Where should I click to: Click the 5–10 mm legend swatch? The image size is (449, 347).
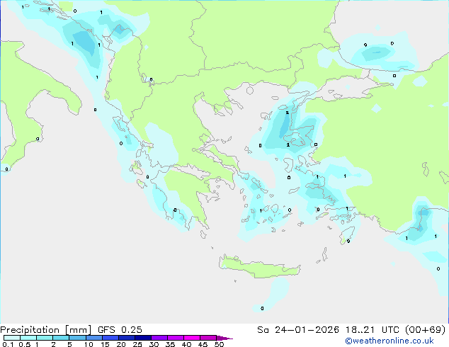tap(77, 338)
